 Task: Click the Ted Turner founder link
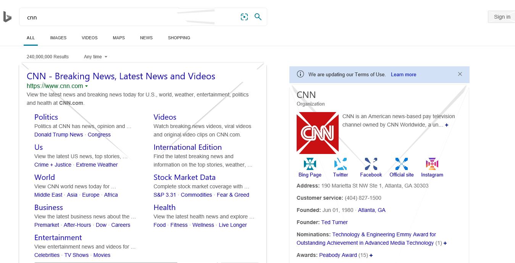334,222
